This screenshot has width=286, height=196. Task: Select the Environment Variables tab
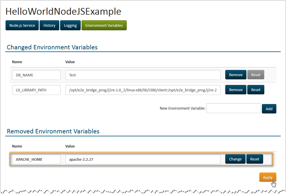pyautogui.click(x=104, y=26)
